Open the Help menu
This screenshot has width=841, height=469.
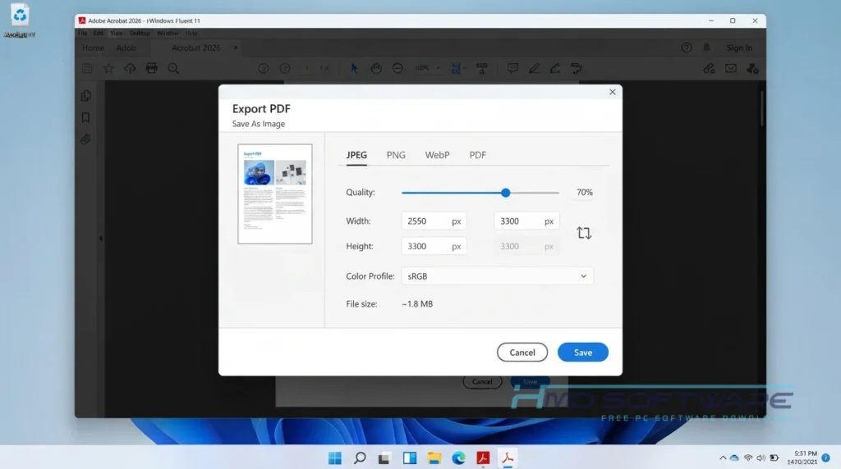[x=191, y=33]
